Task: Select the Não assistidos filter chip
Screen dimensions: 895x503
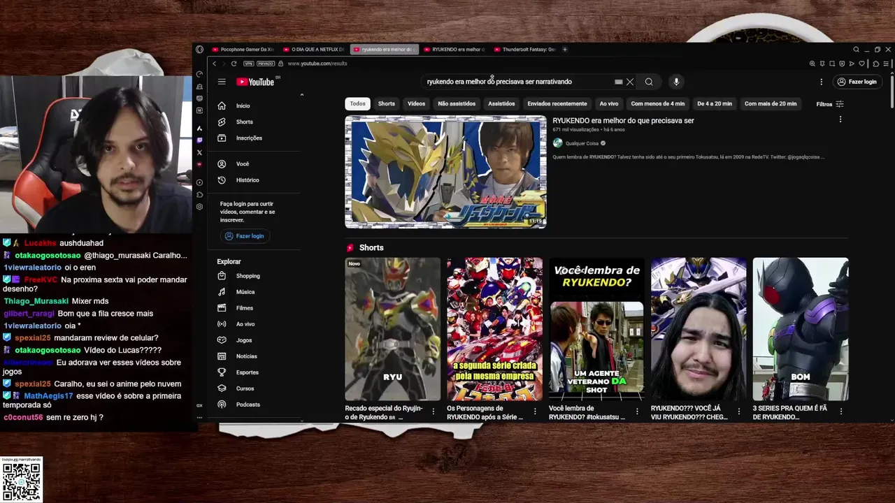Action: coord(457,104)
